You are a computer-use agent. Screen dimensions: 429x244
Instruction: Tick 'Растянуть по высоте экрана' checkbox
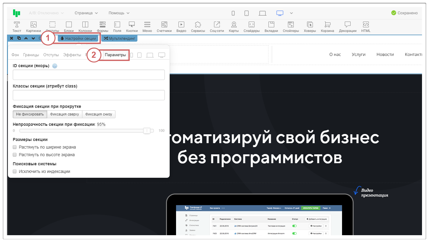(x=15, y=155)
